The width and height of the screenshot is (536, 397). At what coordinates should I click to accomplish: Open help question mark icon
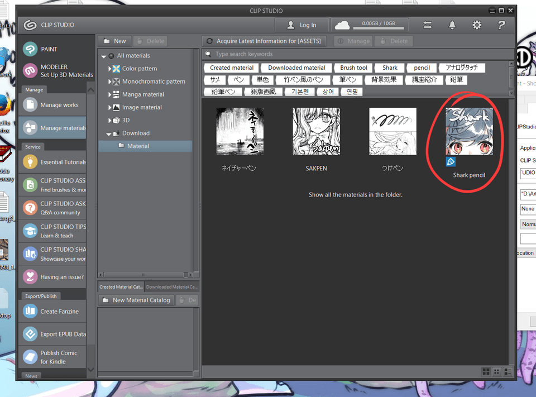(x=501, y=25)
